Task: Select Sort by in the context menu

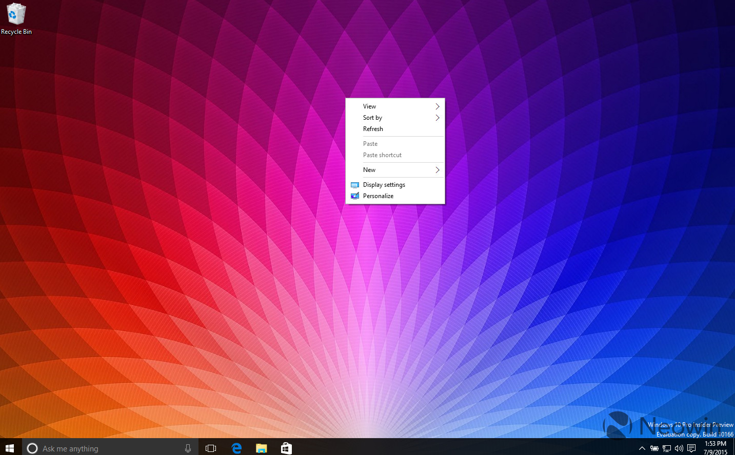Action: tap(395, 118)
